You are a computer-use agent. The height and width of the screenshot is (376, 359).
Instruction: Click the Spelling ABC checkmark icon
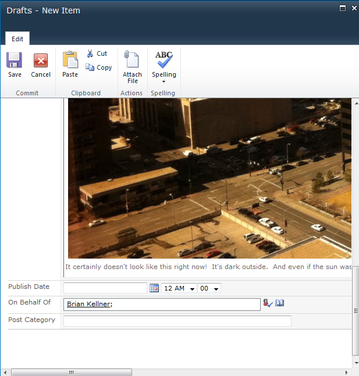click(x=163, y=60)
